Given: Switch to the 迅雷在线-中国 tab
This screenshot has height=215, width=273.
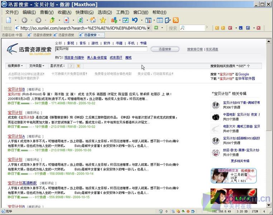Looking at the screenshot, I should pos(14,35).
